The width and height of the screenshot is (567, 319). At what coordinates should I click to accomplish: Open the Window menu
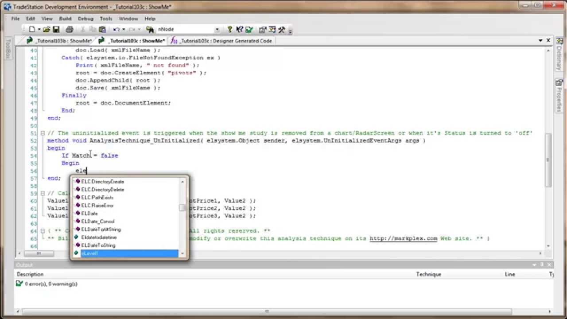(128, 19)
